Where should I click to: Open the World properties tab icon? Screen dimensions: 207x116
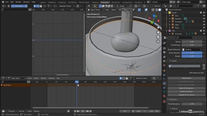(164, 65)
